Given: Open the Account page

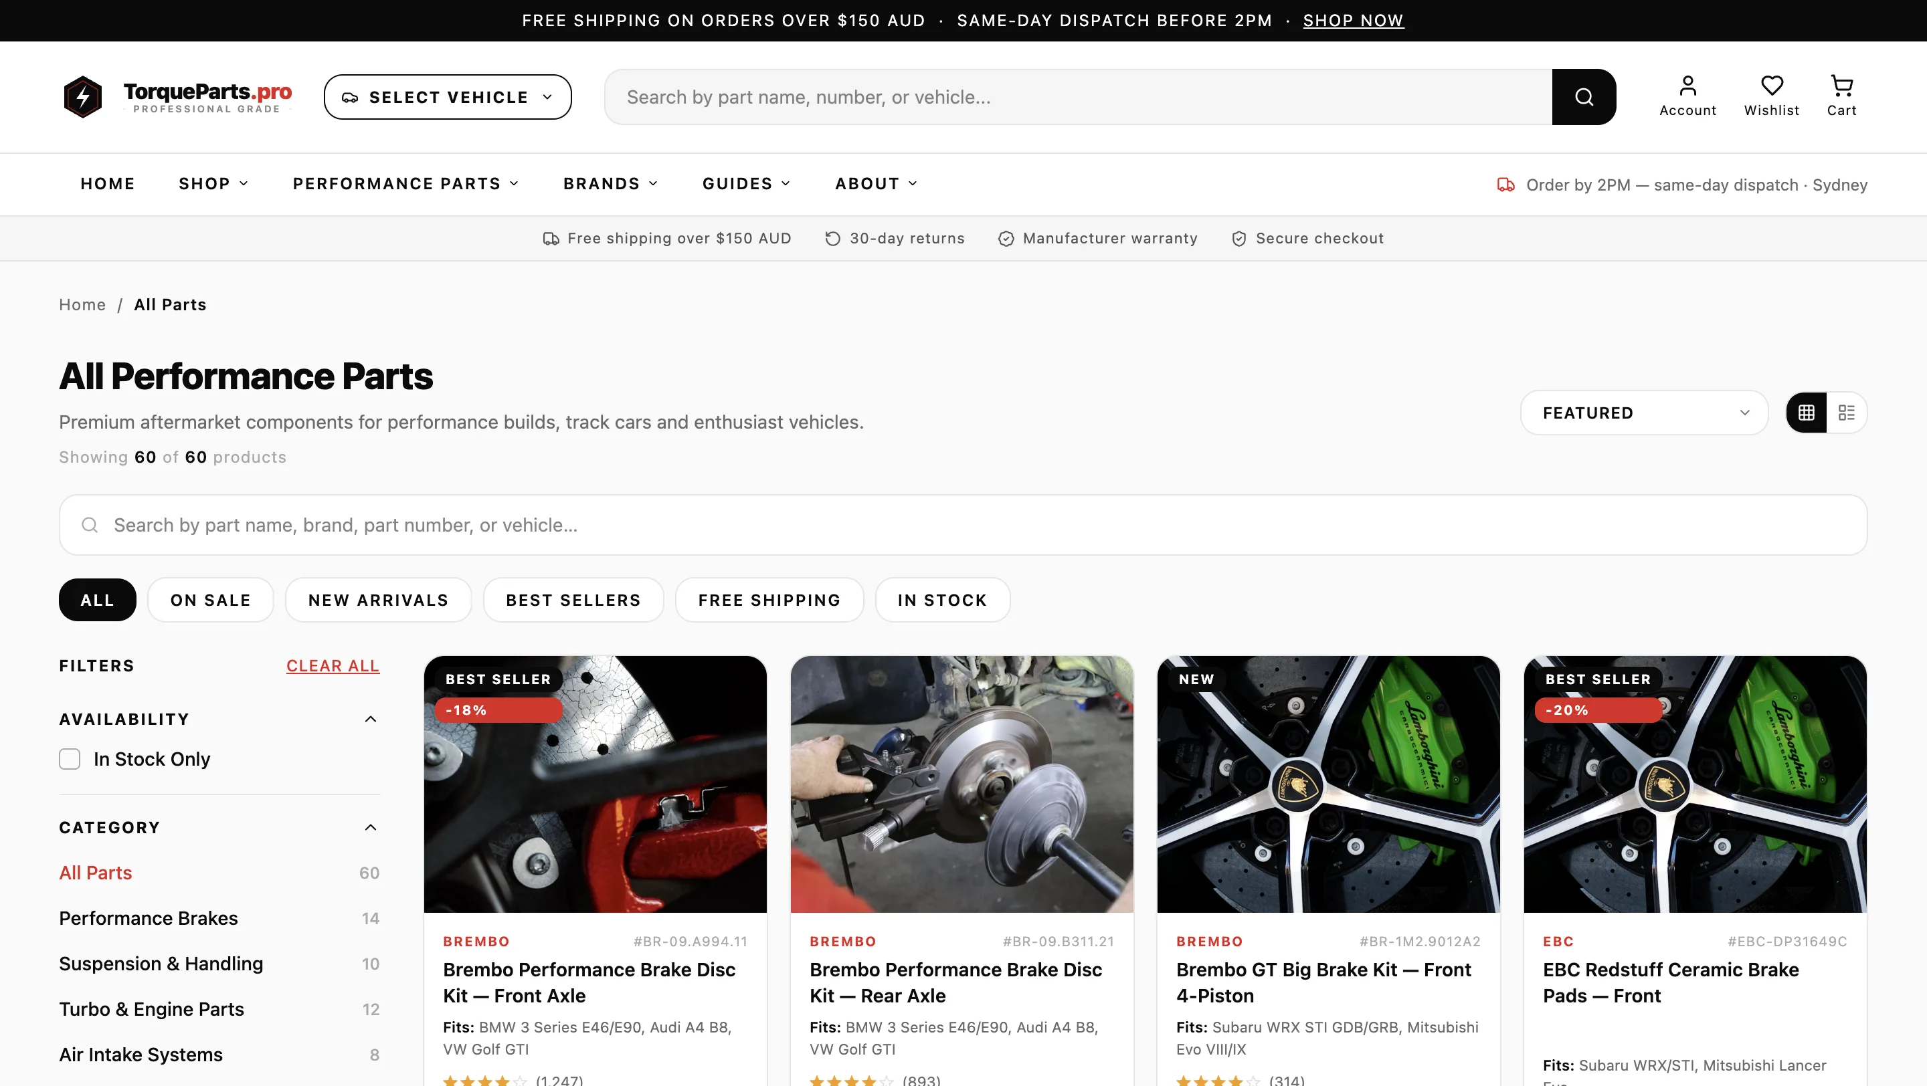Looking at the screenshot, I should click(1687, 96).
